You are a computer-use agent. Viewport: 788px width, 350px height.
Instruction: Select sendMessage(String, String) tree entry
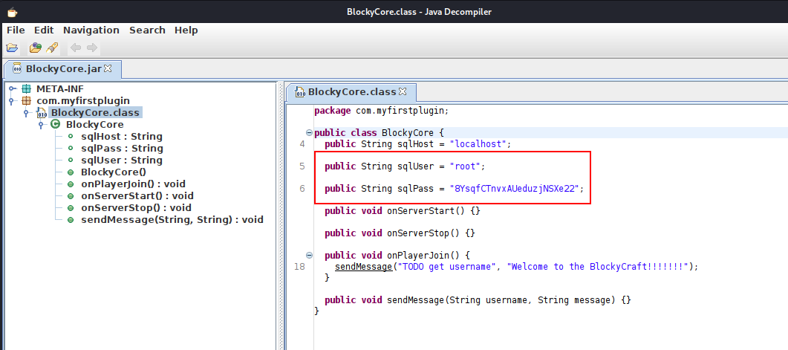point(172,220)
